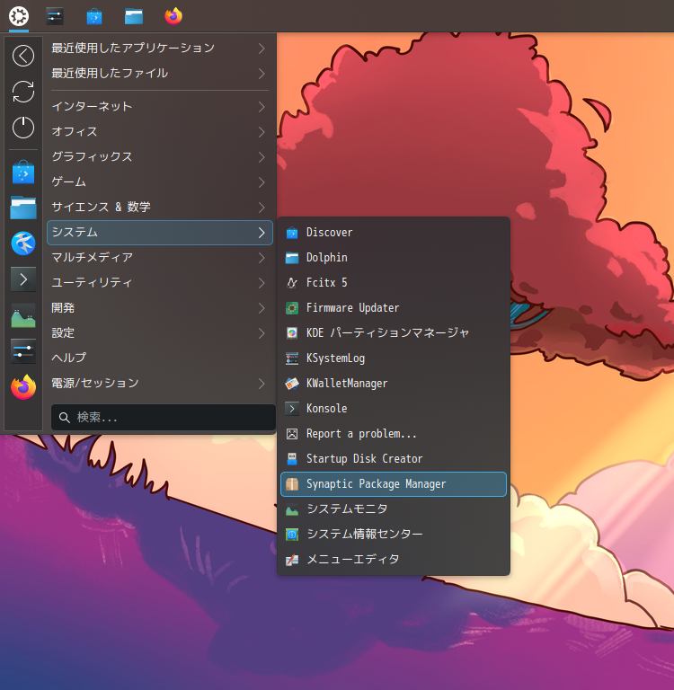Image resolution: width=674 pixels, height=690 pixels.
Task: Click the システムモニタ graph icon in submenu
Action: point(292,509)
